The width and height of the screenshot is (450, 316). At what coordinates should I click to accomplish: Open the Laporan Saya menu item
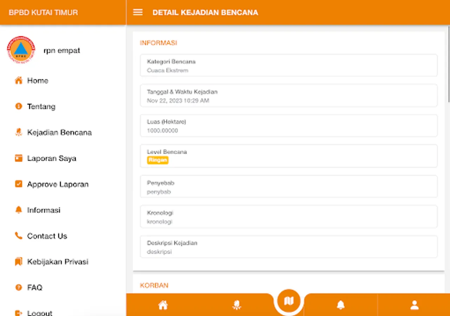pyautogui.click(x=52, y=158)
